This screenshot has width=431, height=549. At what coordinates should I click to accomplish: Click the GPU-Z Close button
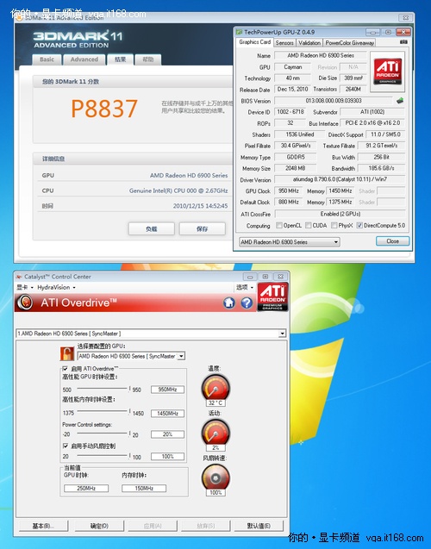click(x=392, y=241)
